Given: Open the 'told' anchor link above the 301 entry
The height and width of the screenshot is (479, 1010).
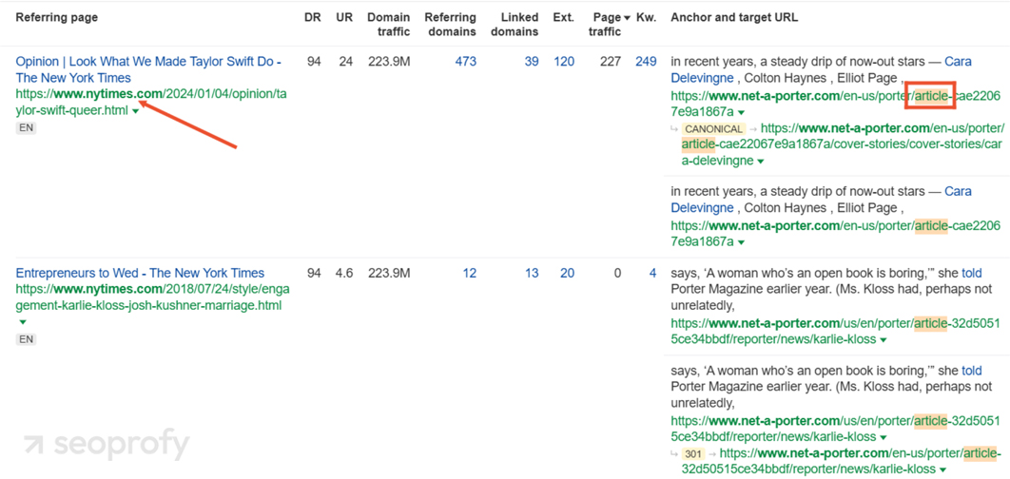Looking at the screenshot, I should [971, 371].
